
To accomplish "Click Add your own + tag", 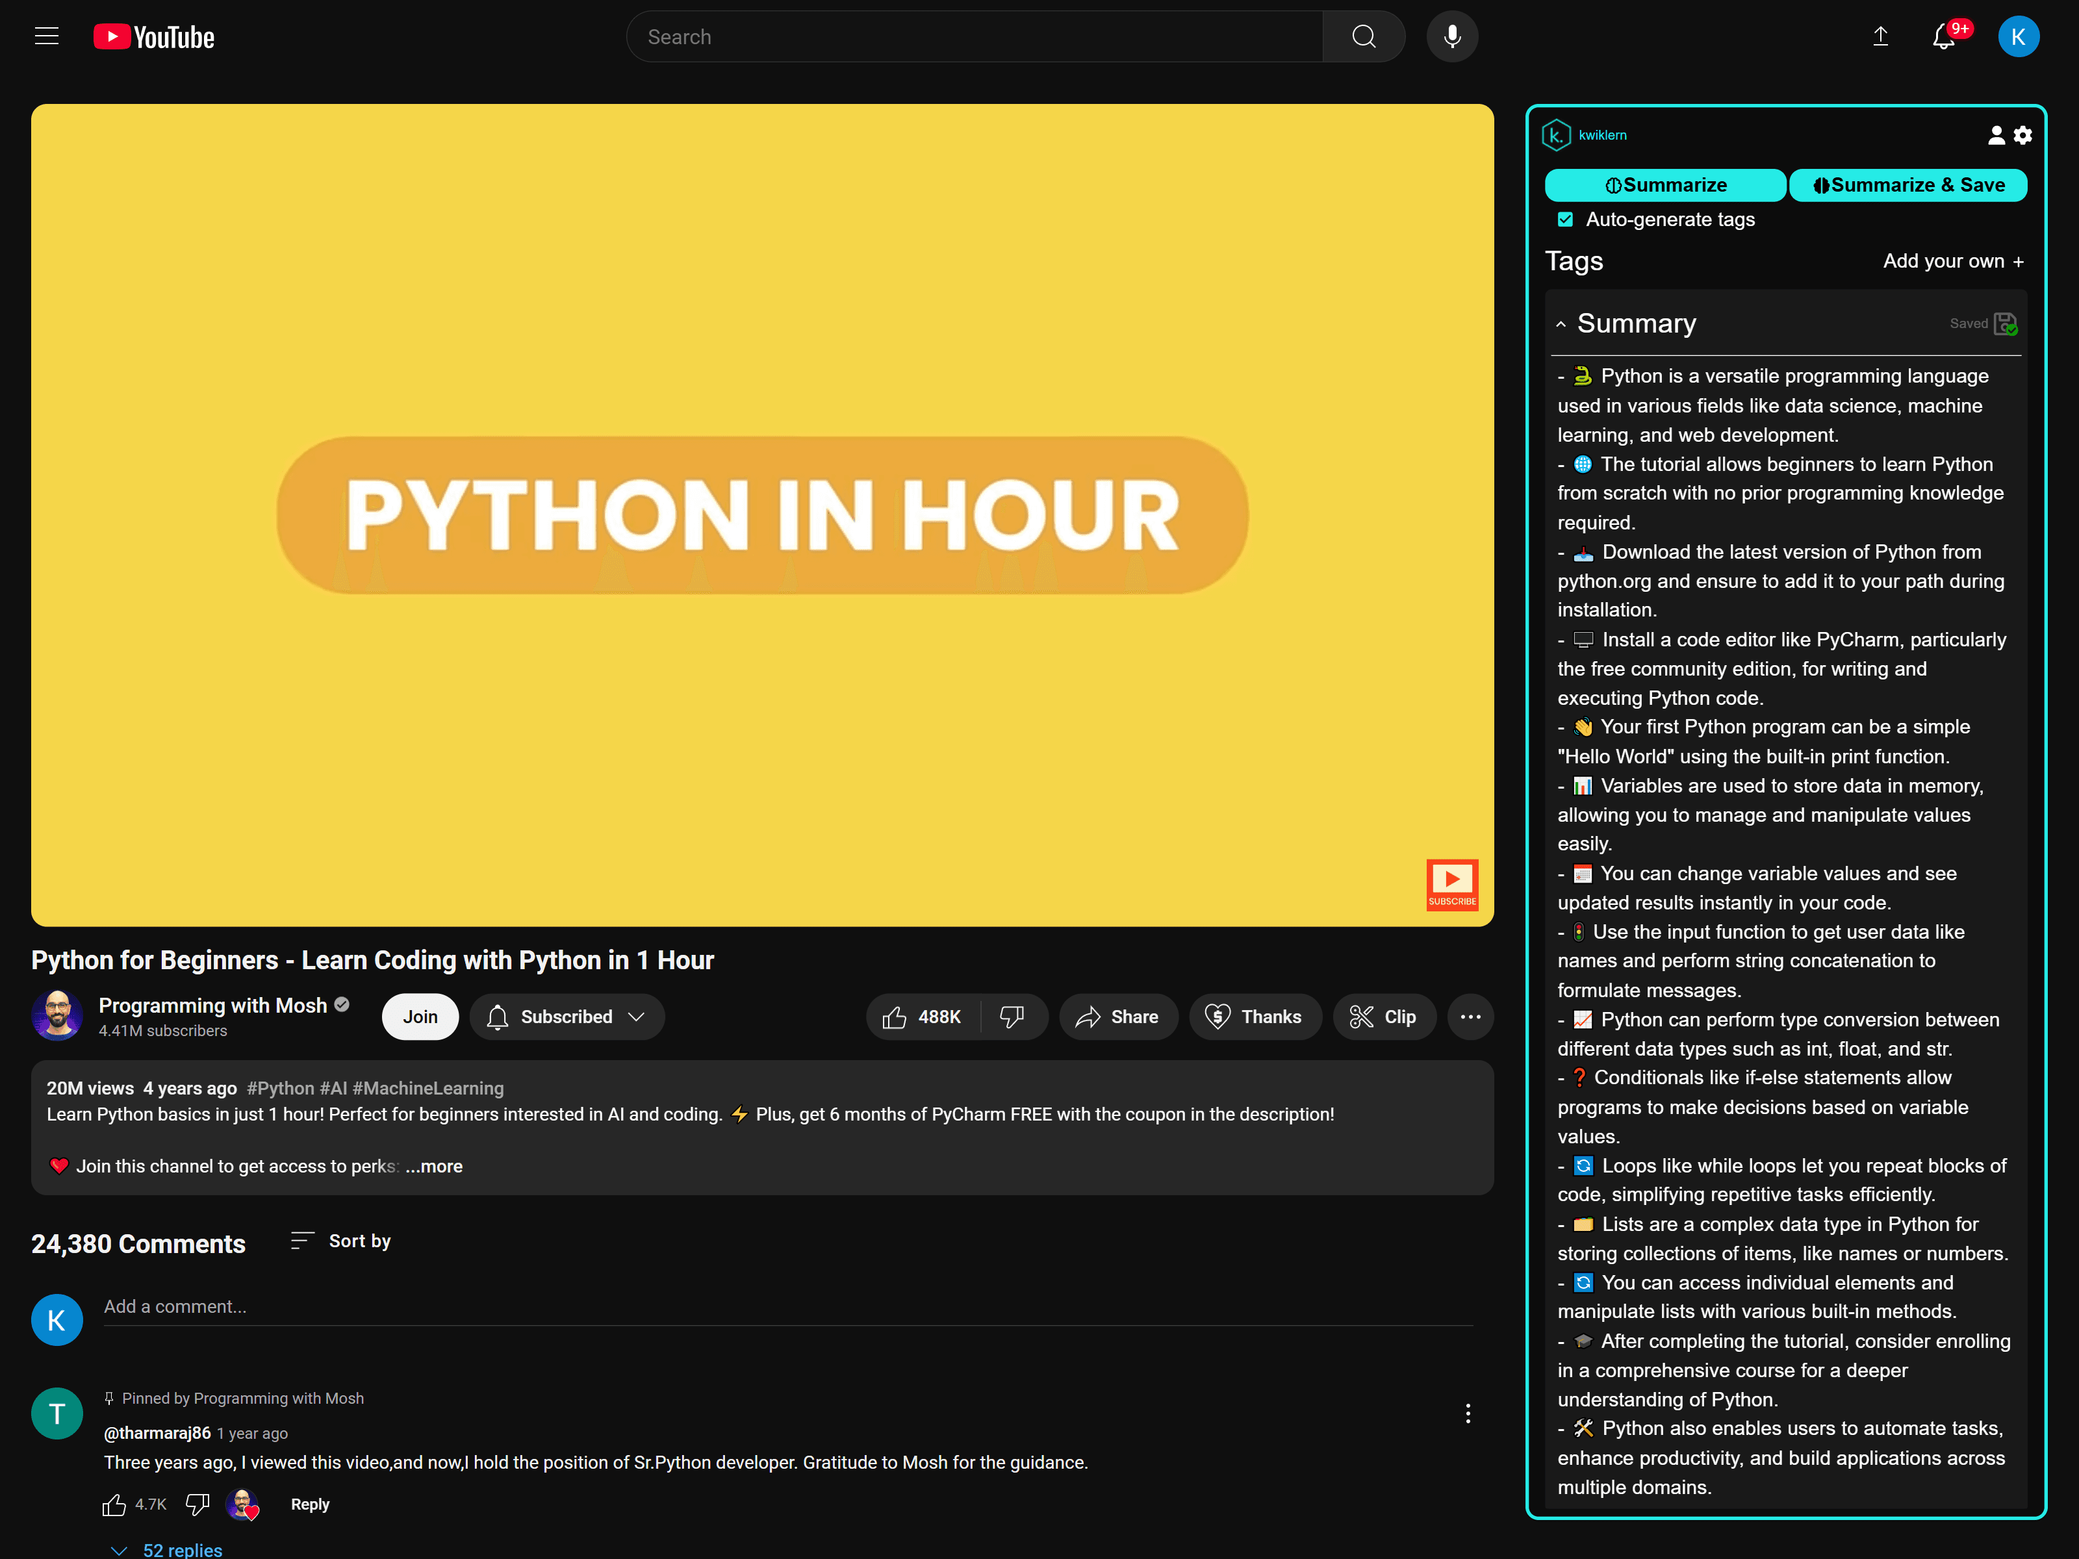I will point(1953,261).
